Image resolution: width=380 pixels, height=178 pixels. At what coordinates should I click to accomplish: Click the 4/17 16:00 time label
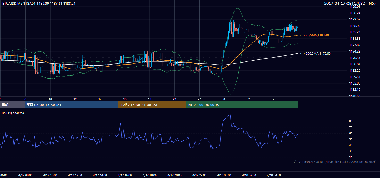tap(125, 175)
